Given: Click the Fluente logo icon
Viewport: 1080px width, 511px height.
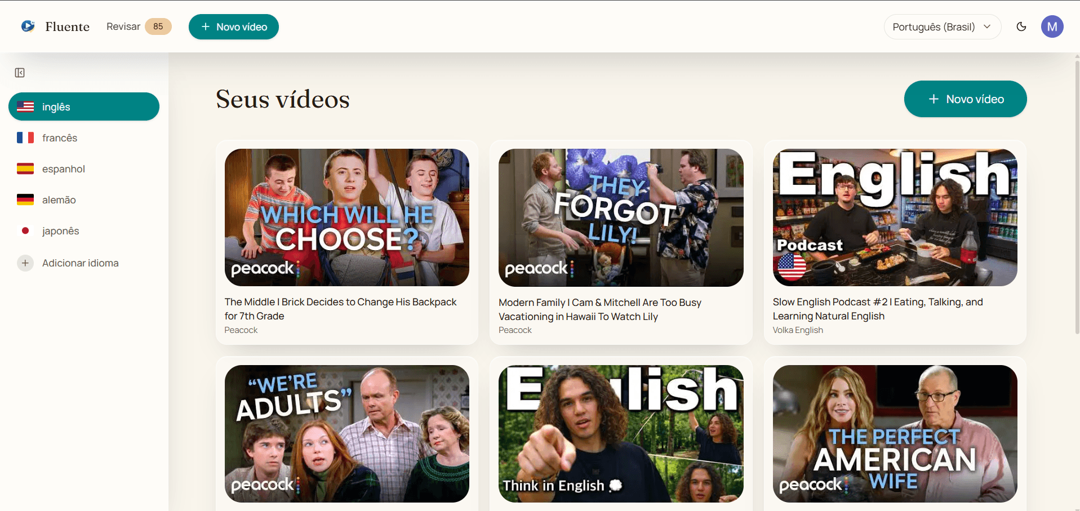Looking at the screenshot, I should click(x=28, y=26).
